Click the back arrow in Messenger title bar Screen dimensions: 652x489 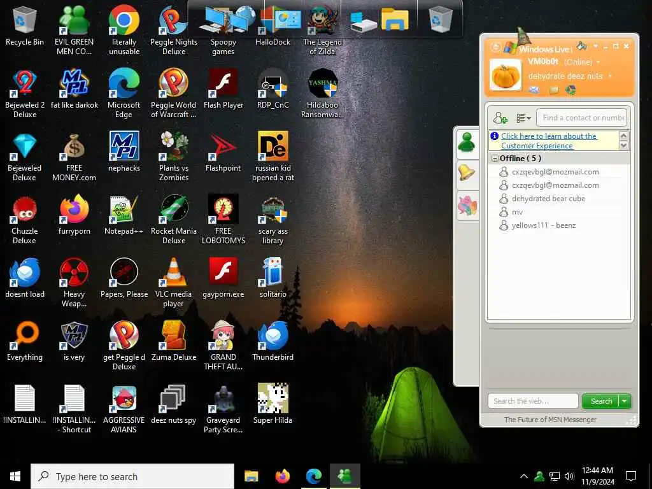495,47
